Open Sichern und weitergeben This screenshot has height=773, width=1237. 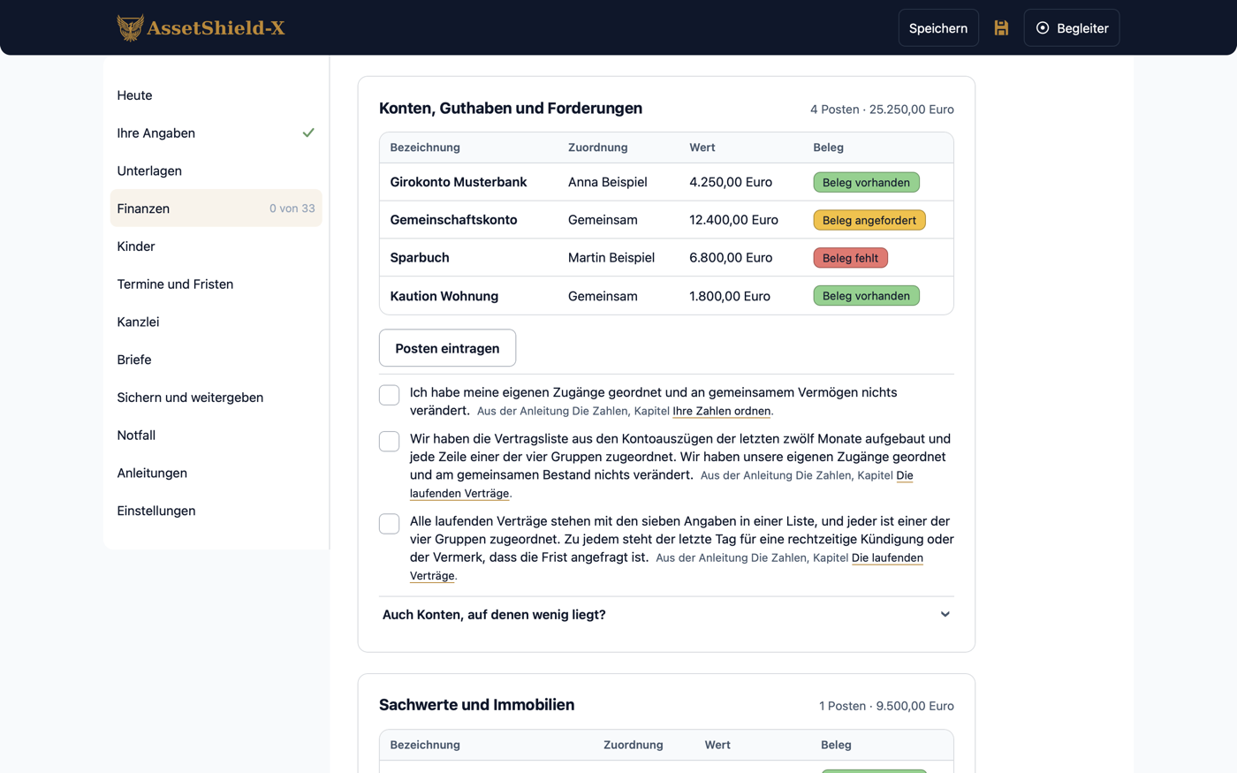pos(216,398)
